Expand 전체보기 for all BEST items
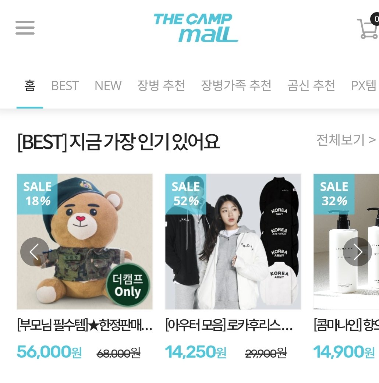This screenshot has height=383, width=379. (x=346, y=140)
